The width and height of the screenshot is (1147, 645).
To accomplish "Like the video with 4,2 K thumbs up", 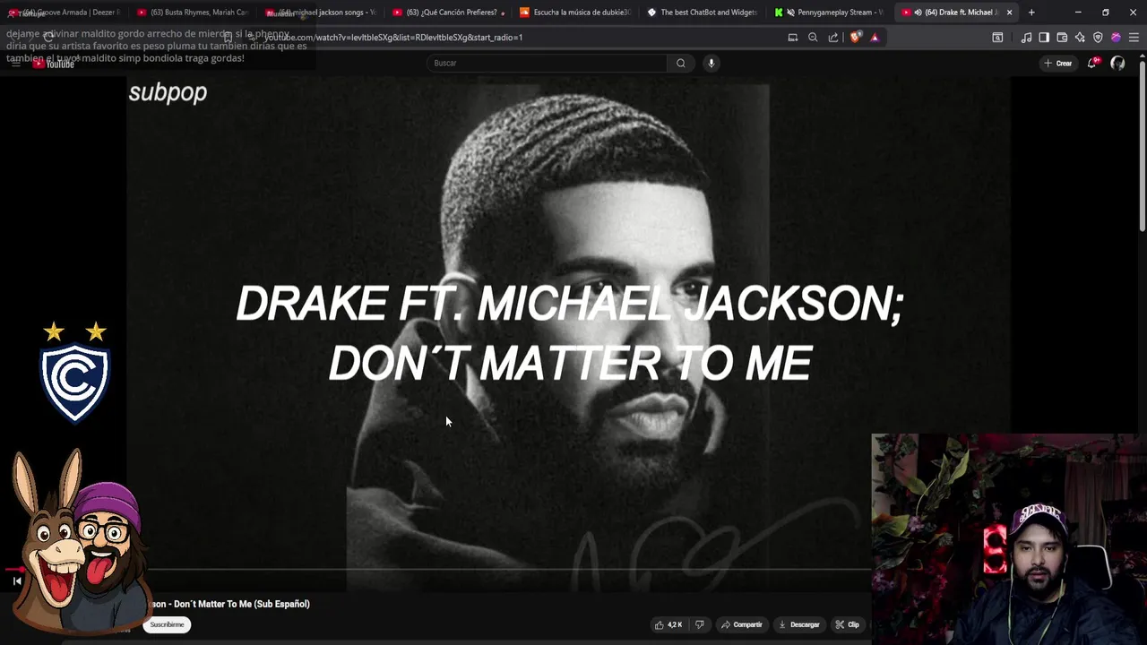I will [668, 624].
